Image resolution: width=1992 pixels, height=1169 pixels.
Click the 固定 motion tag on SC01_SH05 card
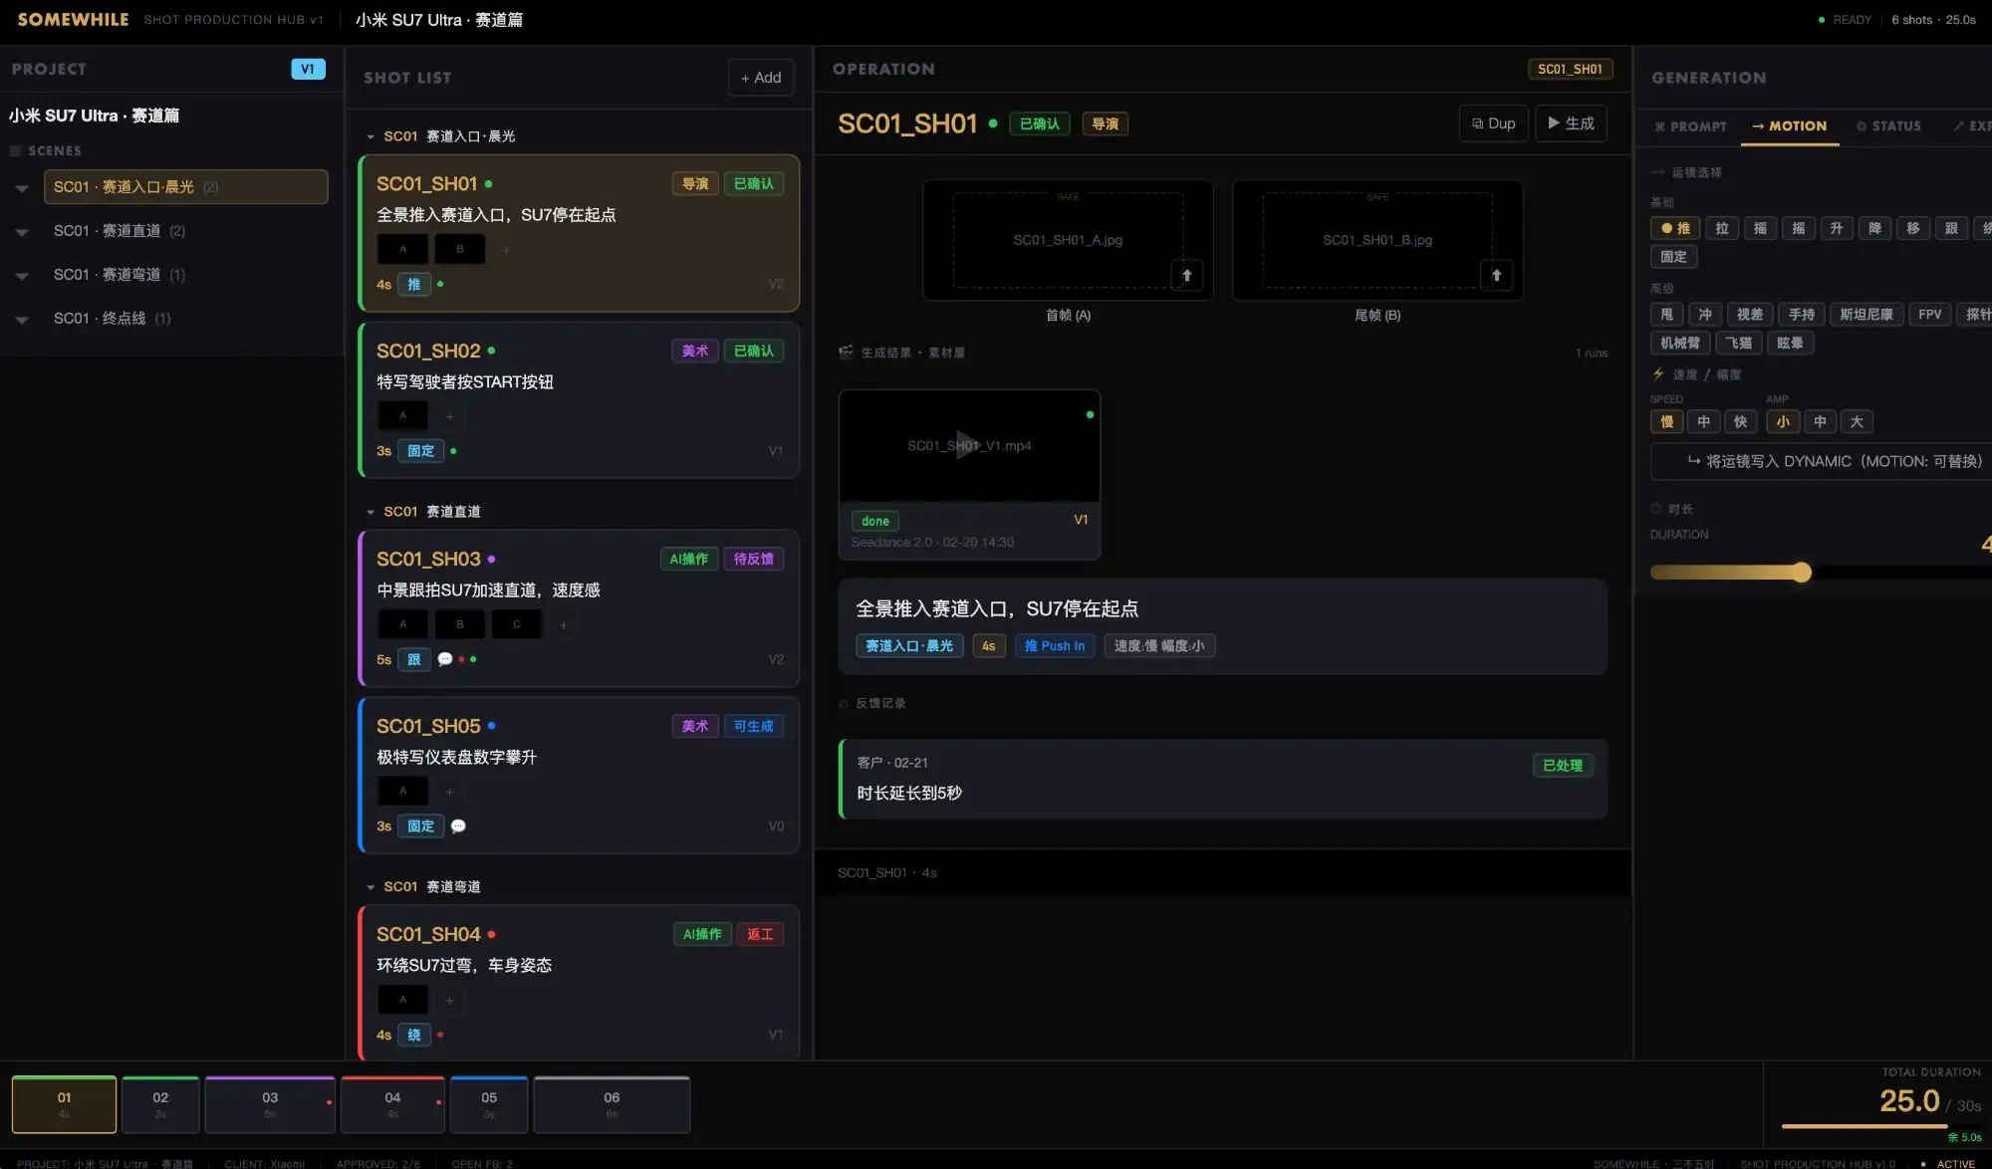(420, 826)
